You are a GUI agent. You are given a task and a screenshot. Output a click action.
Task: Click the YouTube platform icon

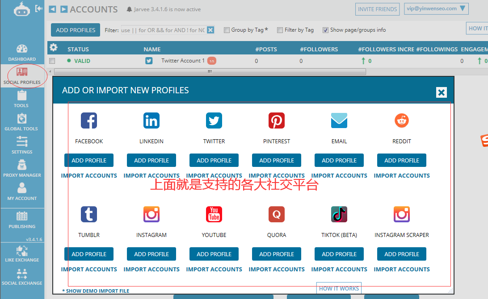[x=214, y=214]
